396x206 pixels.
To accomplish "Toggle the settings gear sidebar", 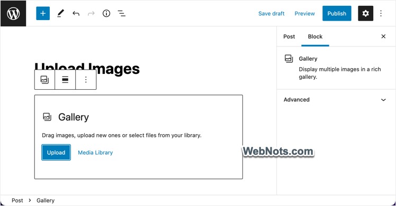I will (x=365, y=13).
